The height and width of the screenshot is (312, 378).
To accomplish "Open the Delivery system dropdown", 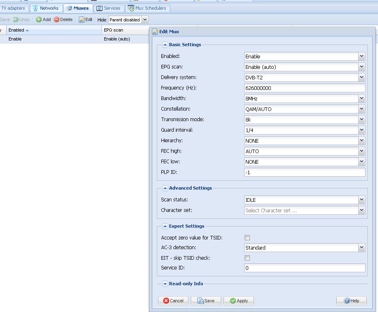I will pos(361,77).
